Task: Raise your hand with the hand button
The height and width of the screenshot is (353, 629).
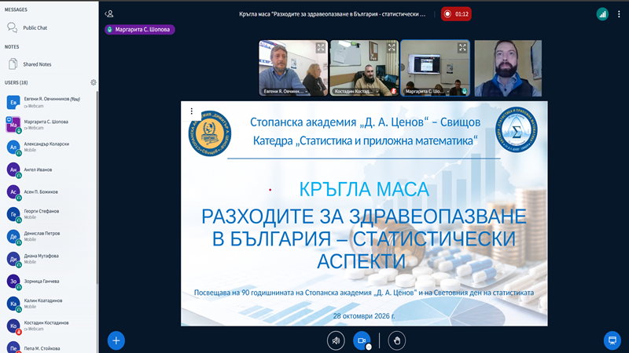Action: pos(397,340)
